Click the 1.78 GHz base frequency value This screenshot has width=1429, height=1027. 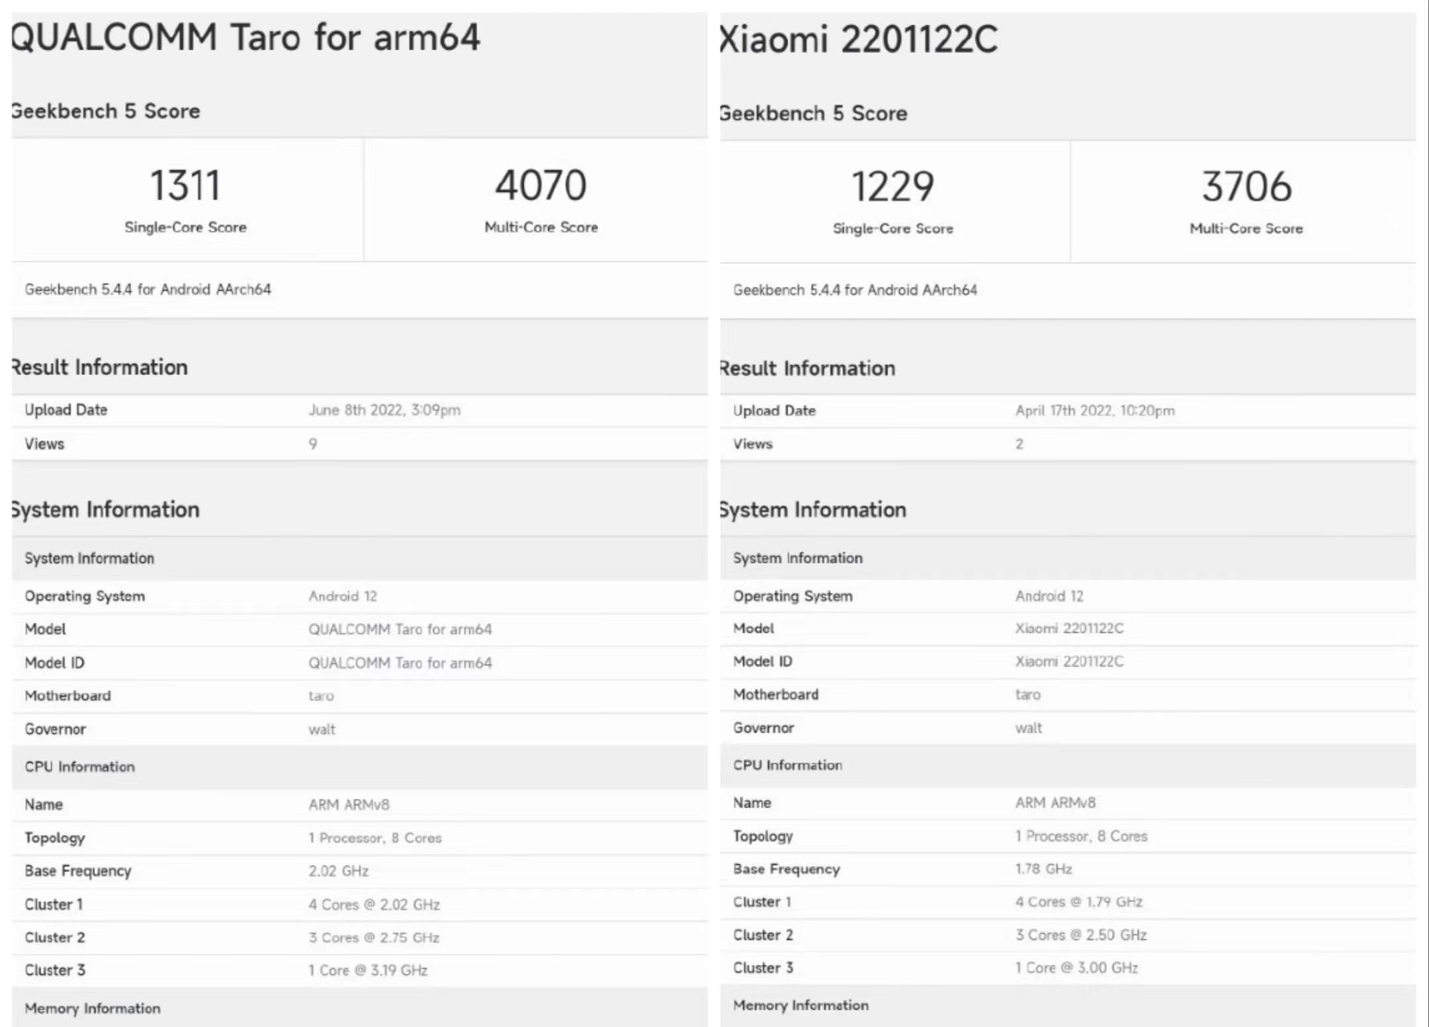(x=1043, y=869)
